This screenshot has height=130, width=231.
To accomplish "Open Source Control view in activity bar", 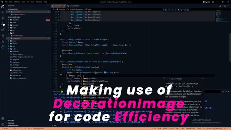I will (x=3, y=18).
